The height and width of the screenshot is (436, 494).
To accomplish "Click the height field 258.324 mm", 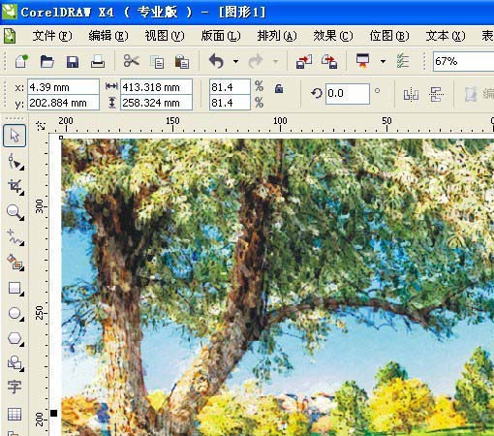I will click(x=156, y=103).
